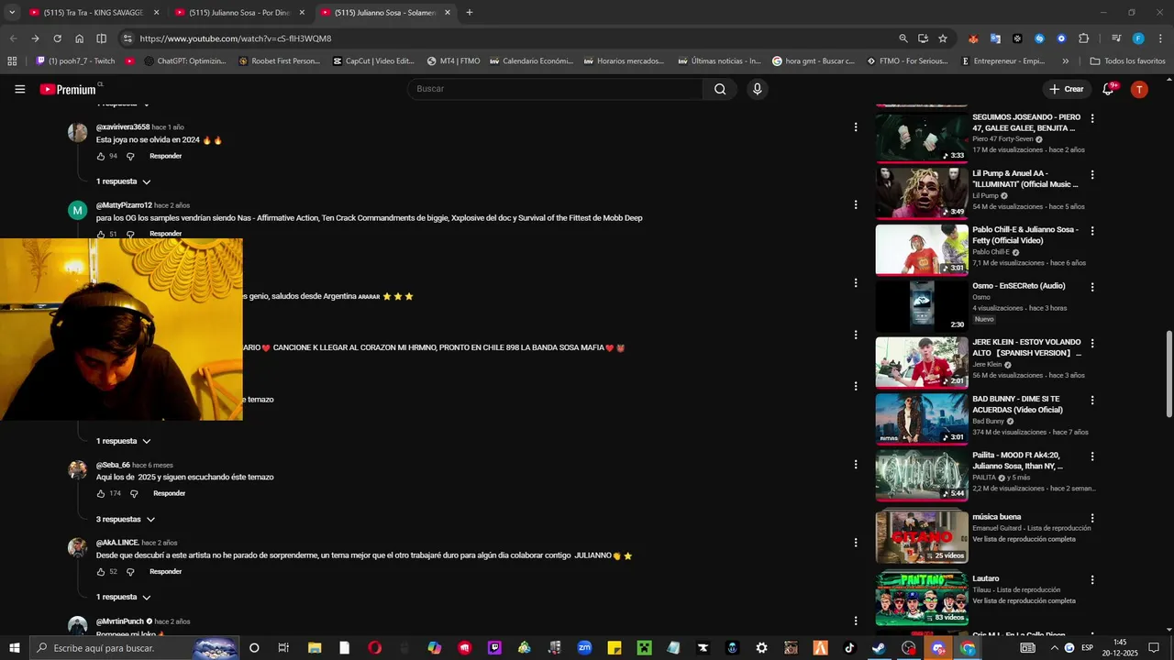Image resolution: width=1174 pixels, height=660 pixels.
Task: Expand 3 respuestas under @Seba_66
Action: 126,520
